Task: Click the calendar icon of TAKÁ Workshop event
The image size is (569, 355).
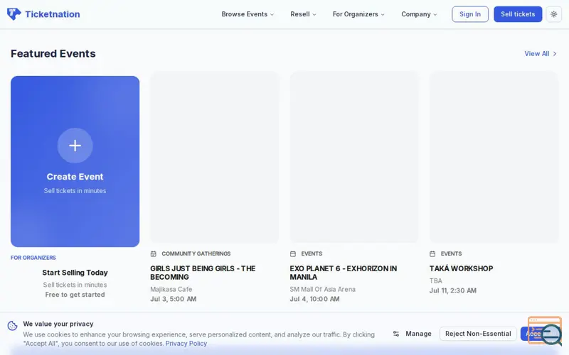Action: point(432,254)
